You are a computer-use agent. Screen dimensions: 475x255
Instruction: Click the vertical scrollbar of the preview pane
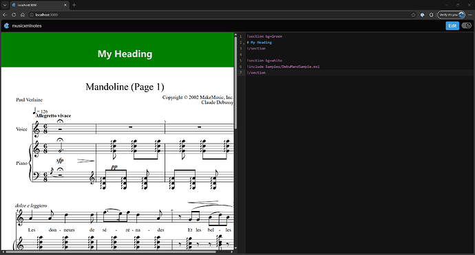pyautogui.click(x=235, y=83)
